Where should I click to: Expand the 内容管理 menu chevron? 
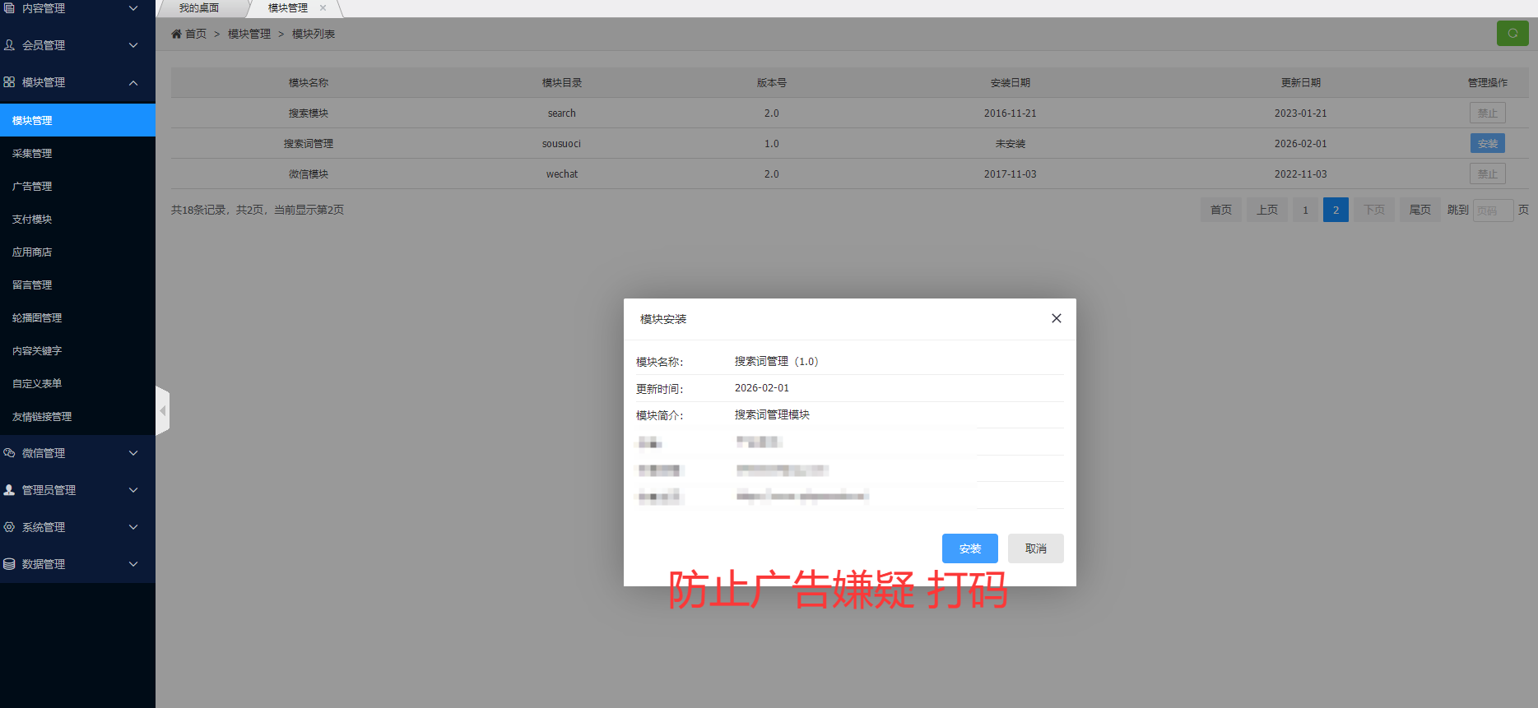(x=133, y=8)
